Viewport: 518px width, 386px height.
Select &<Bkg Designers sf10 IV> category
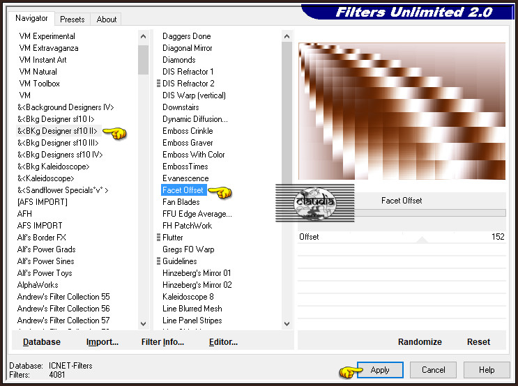tap(60, 155)
